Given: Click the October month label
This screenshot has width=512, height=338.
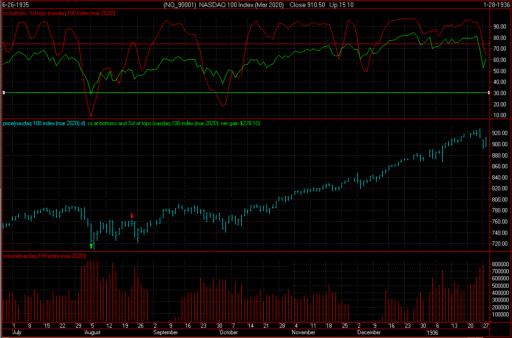Looking at the screenshot, I should [228, 332].
